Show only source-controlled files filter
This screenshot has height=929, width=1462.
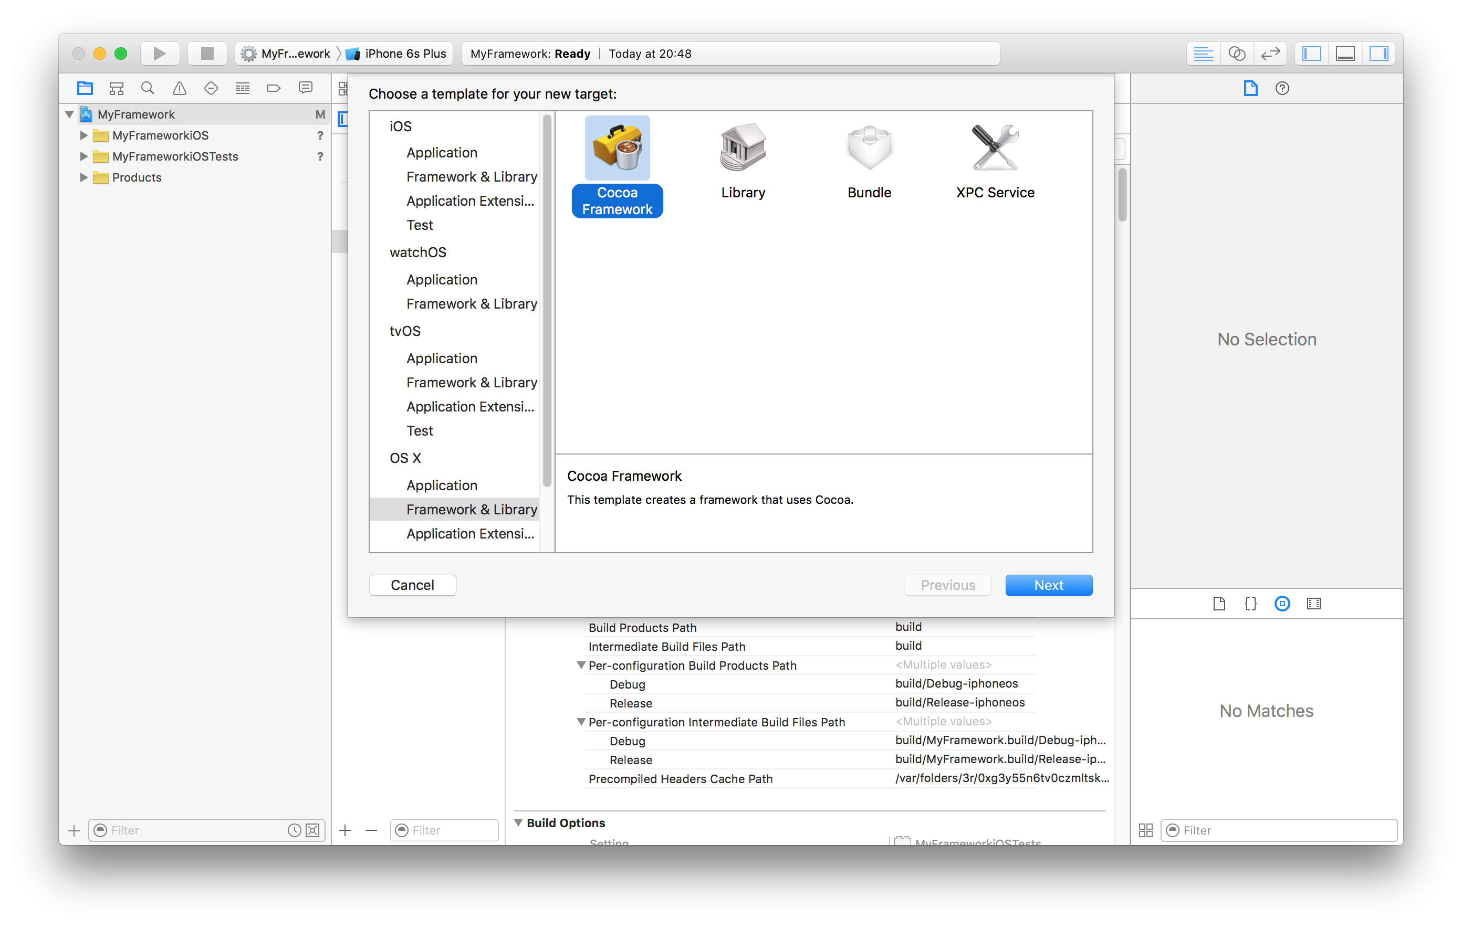312,830
